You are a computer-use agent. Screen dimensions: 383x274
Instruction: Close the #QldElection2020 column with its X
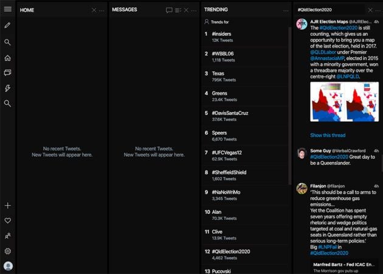tap(370, 10)
